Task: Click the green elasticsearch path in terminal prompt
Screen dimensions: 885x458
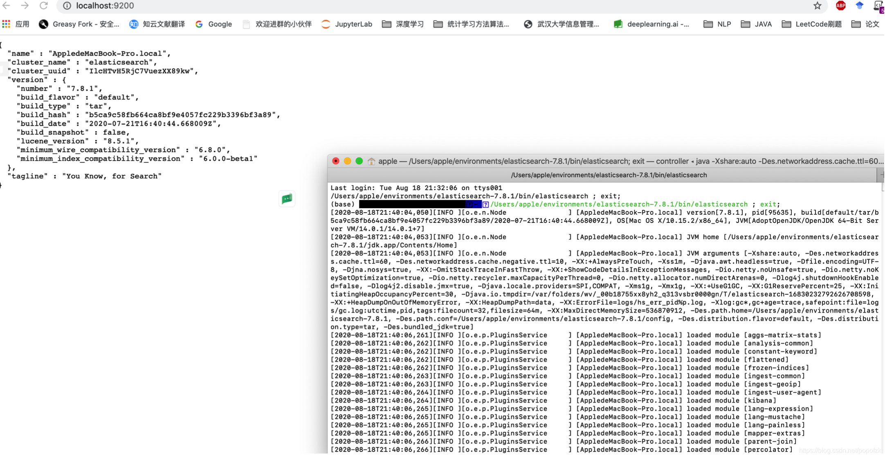Action: tap(619, 204)
